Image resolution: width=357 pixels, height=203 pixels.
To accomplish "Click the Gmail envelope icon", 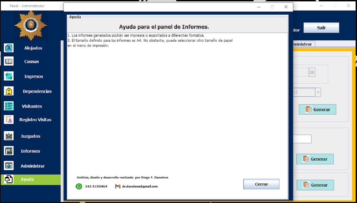I will (x=118, y=186).
